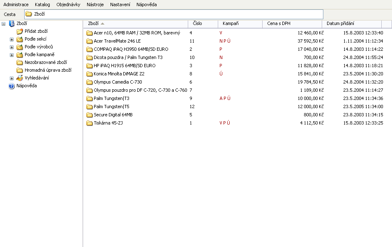Select the Vyhledávání tree label

pyautogui.click(x=37, y=78)
